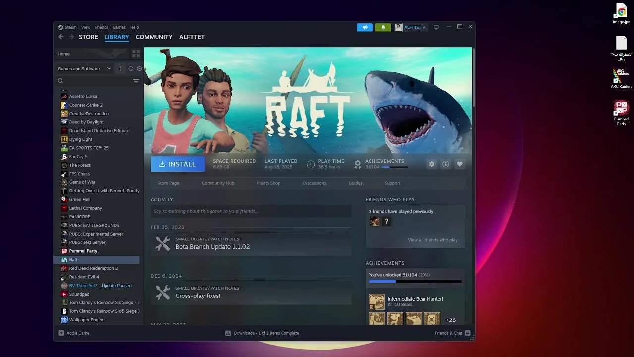
Task: Open the collections grid view icon
Action: pos(136,54)
